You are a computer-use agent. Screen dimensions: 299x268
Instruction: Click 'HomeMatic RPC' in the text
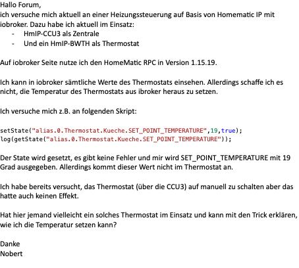pos(130,62)
